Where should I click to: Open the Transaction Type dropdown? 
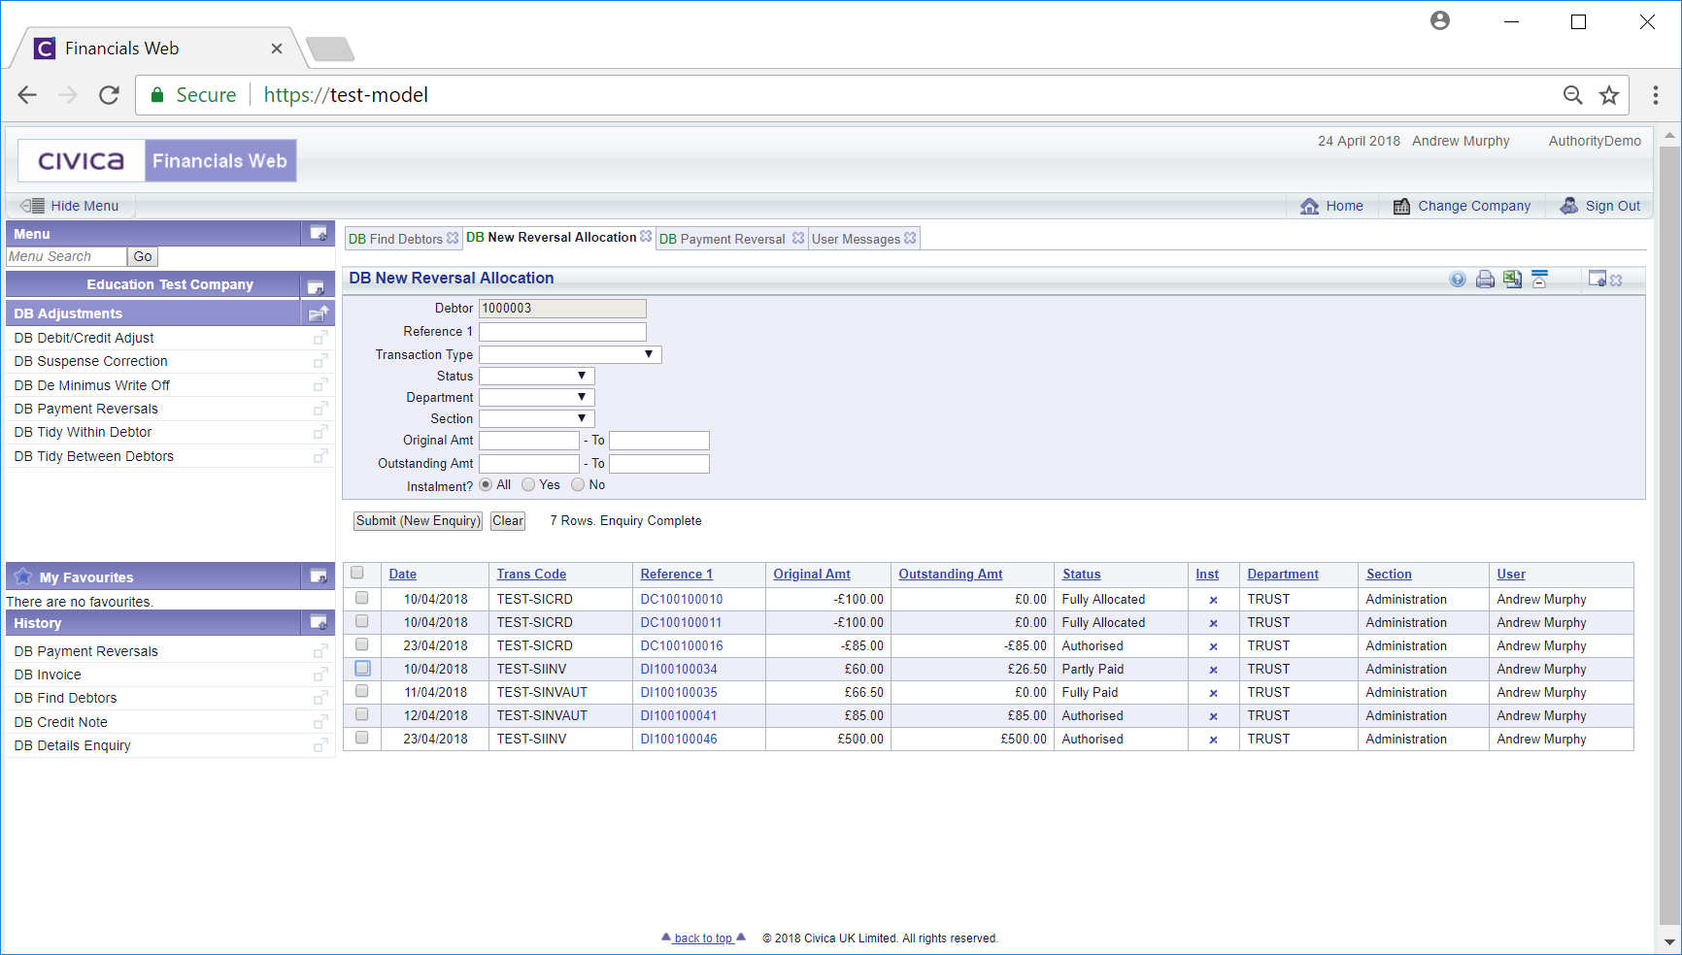pyautogui.click(x=570, y=355)
